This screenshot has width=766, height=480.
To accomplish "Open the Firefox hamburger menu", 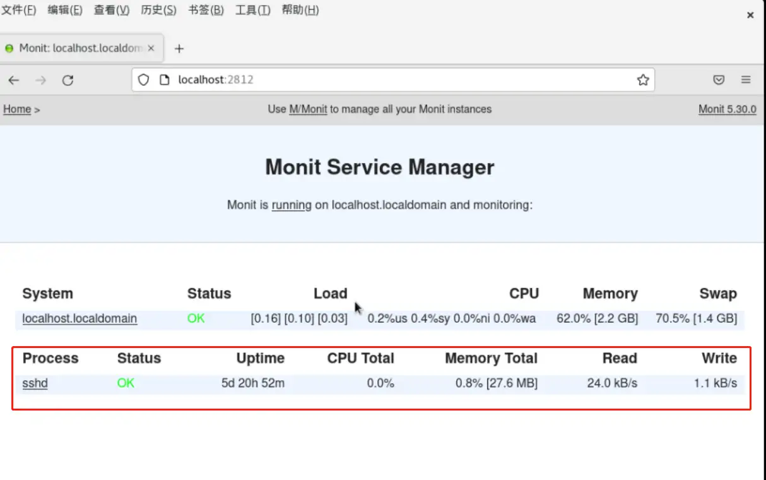I will [x=746, y=80].
